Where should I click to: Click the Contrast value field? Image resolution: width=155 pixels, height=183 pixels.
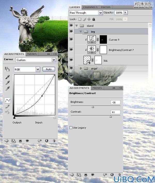coord(115,112)
